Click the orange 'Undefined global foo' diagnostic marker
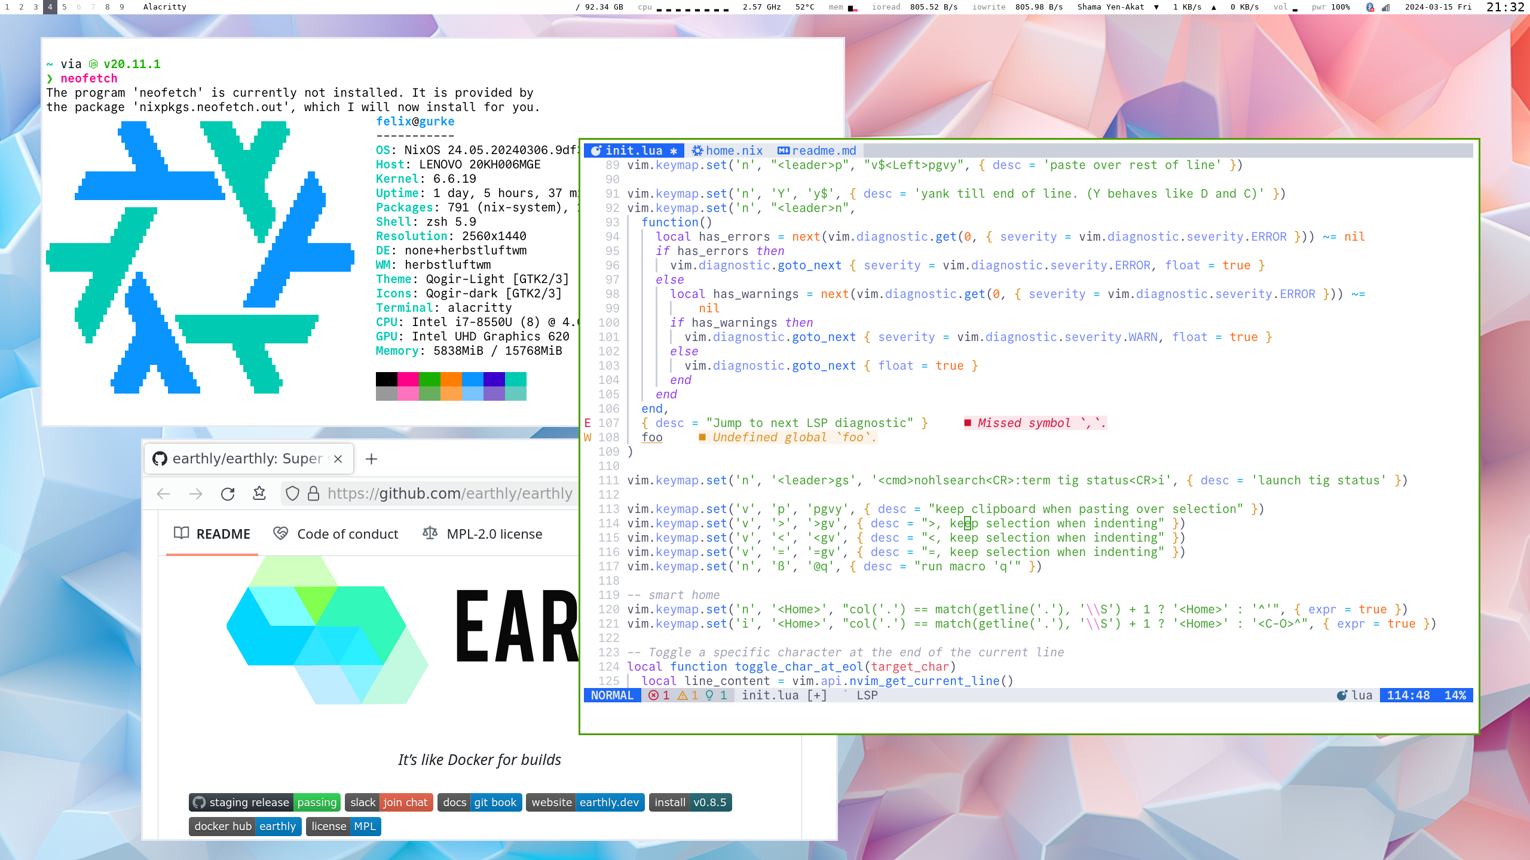The height and width of the screenshot is (860, 1530). coord(702,437)
